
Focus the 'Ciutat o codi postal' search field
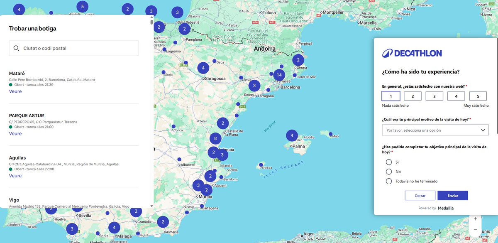pos(74,48)
